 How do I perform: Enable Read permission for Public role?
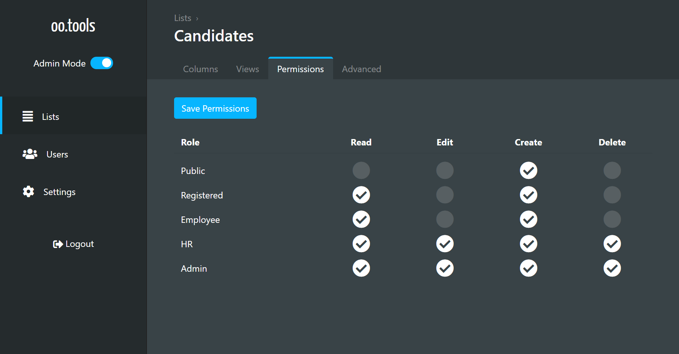(361, 171)
